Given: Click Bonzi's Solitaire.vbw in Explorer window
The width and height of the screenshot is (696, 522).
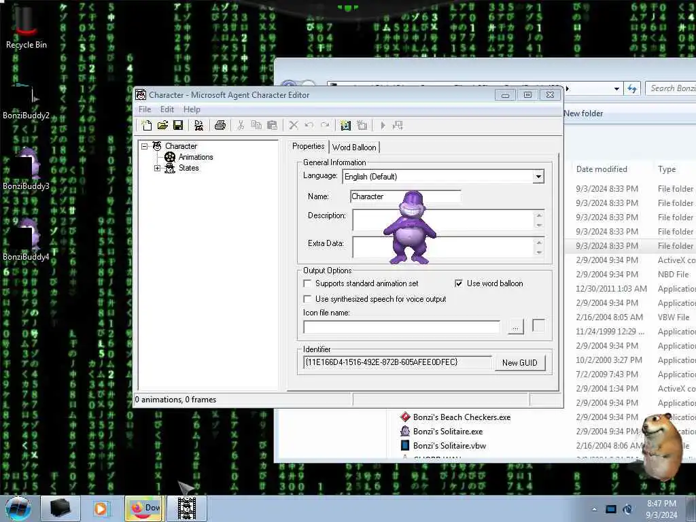Looking at the screenshot, I should coord(449,446).
